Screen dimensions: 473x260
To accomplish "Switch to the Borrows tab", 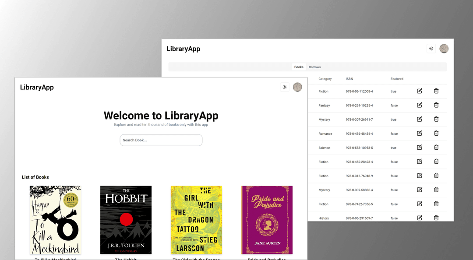I will coord(314,67).
